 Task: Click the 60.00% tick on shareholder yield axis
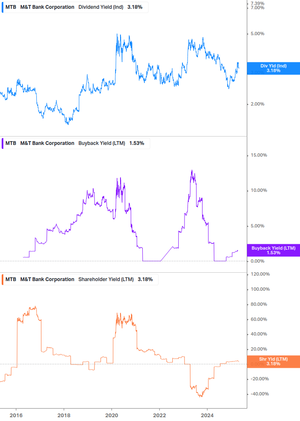[x=259, y=319]
